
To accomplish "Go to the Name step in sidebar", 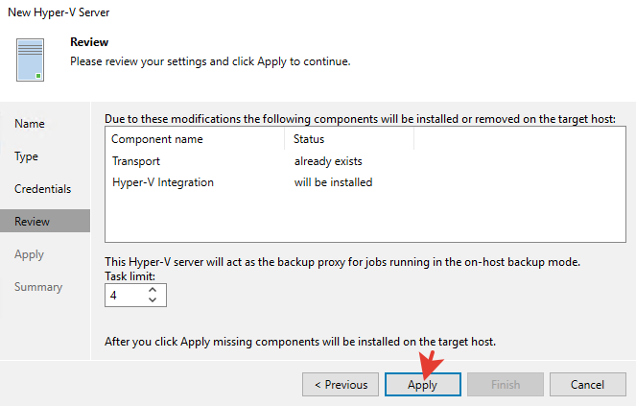I will [30, 124].
